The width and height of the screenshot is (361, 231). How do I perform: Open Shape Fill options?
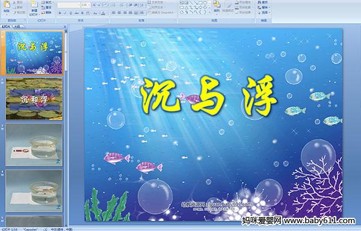click(244, 2)
